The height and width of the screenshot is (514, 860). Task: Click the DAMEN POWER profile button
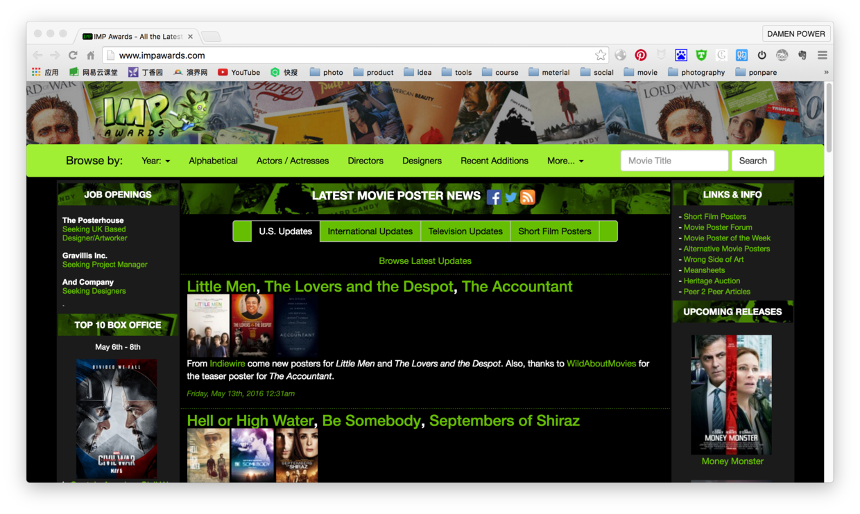coord(796,33)
